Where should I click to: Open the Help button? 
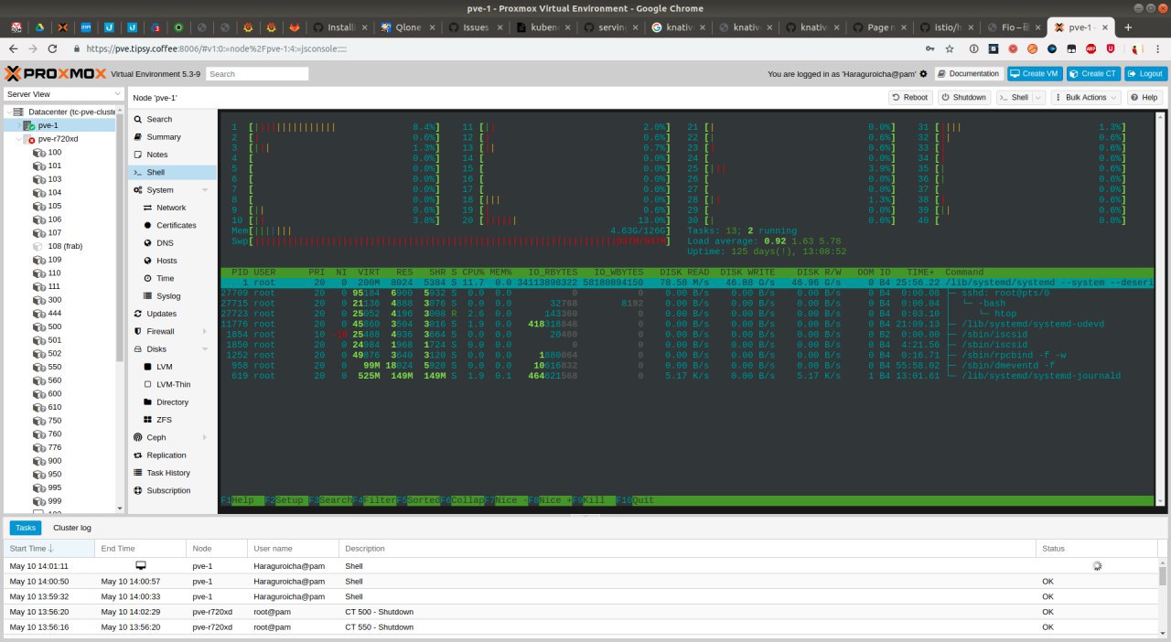1144,97
